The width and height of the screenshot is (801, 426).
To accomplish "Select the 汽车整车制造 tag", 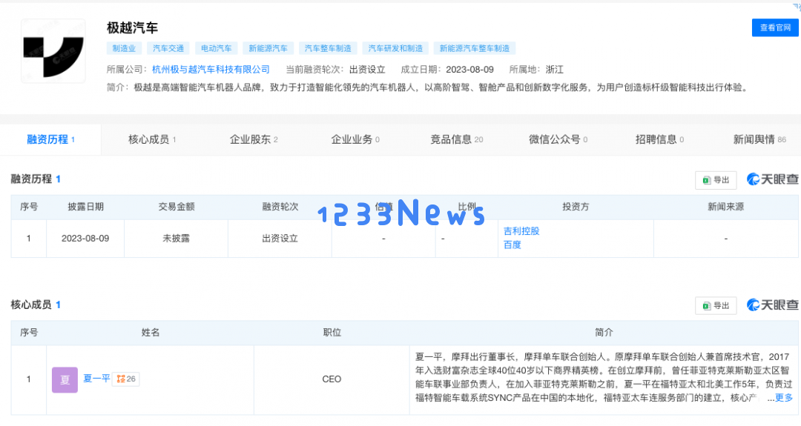I will (328, 48).
